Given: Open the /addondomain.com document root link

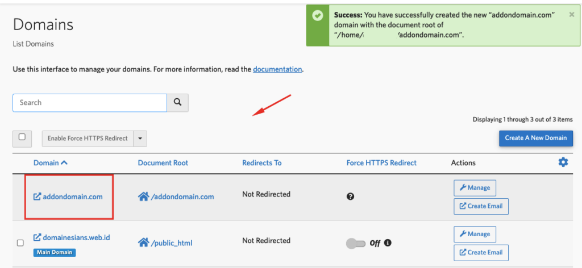Looking at the screenshot, I should tap(182, 197).
